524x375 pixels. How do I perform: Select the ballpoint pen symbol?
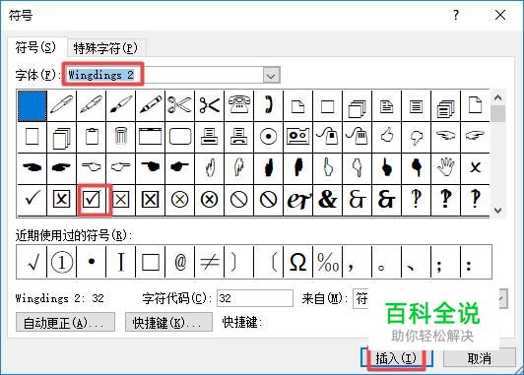pyautogui.click(x=61, y=105)
